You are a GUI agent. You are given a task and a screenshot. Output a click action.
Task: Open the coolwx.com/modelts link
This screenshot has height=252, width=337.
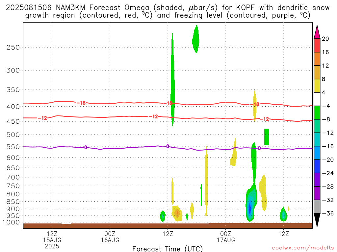point(303,248)
